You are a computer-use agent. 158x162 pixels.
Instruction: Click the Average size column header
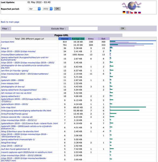[78, 39]
